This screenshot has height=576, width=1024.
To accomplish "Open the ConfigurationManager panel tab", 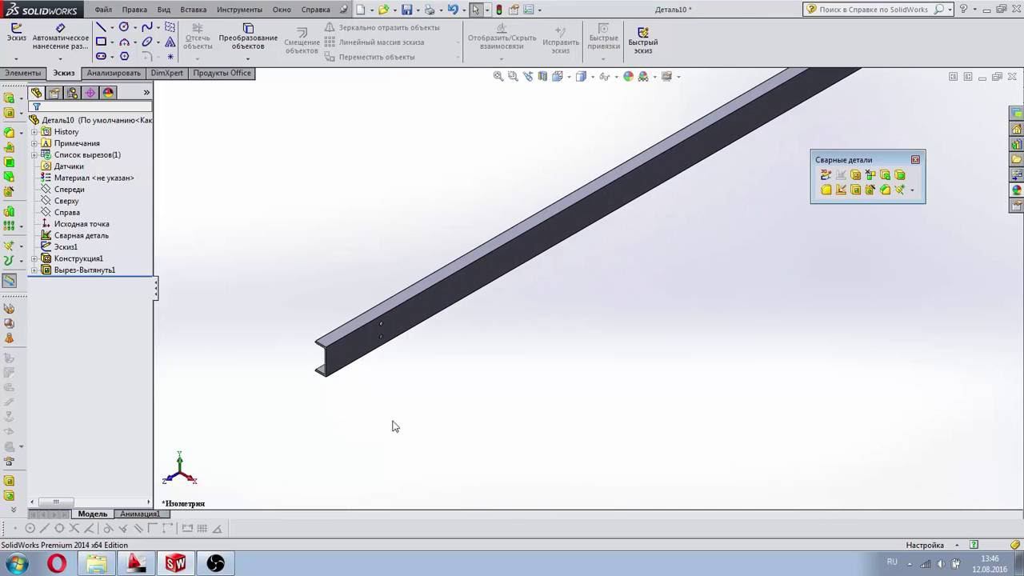I will click(72, 93).
